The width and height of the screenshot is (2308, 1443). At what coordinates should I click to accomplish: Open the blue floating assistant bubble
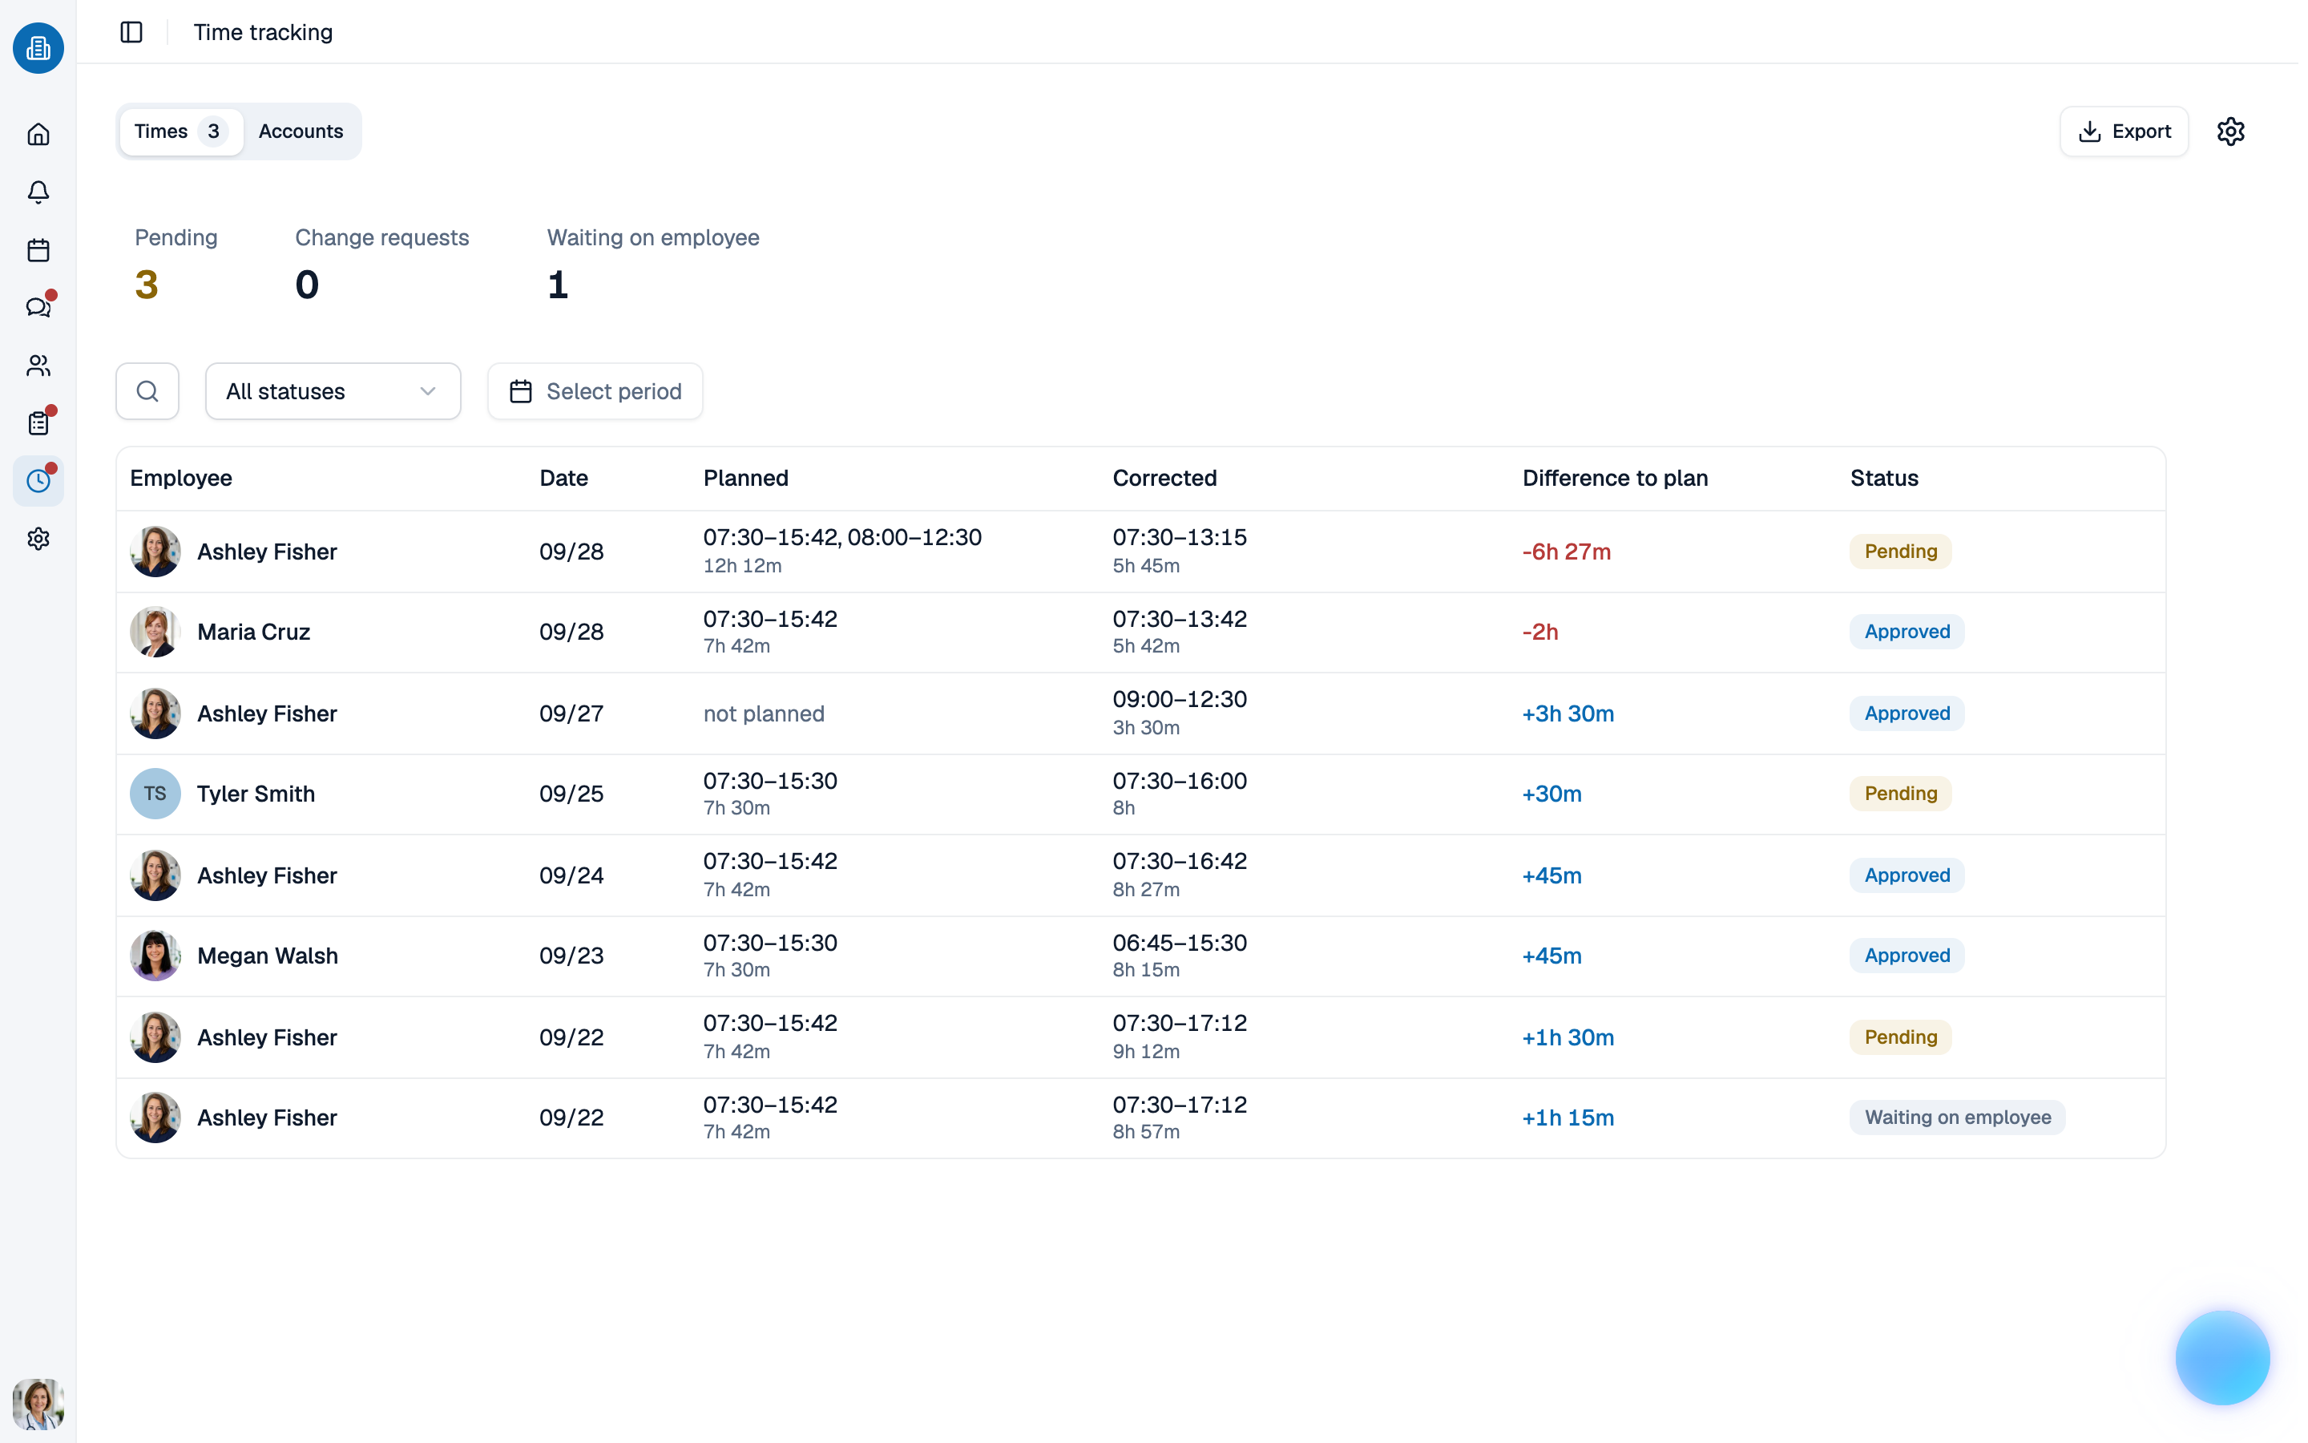2222,1357
